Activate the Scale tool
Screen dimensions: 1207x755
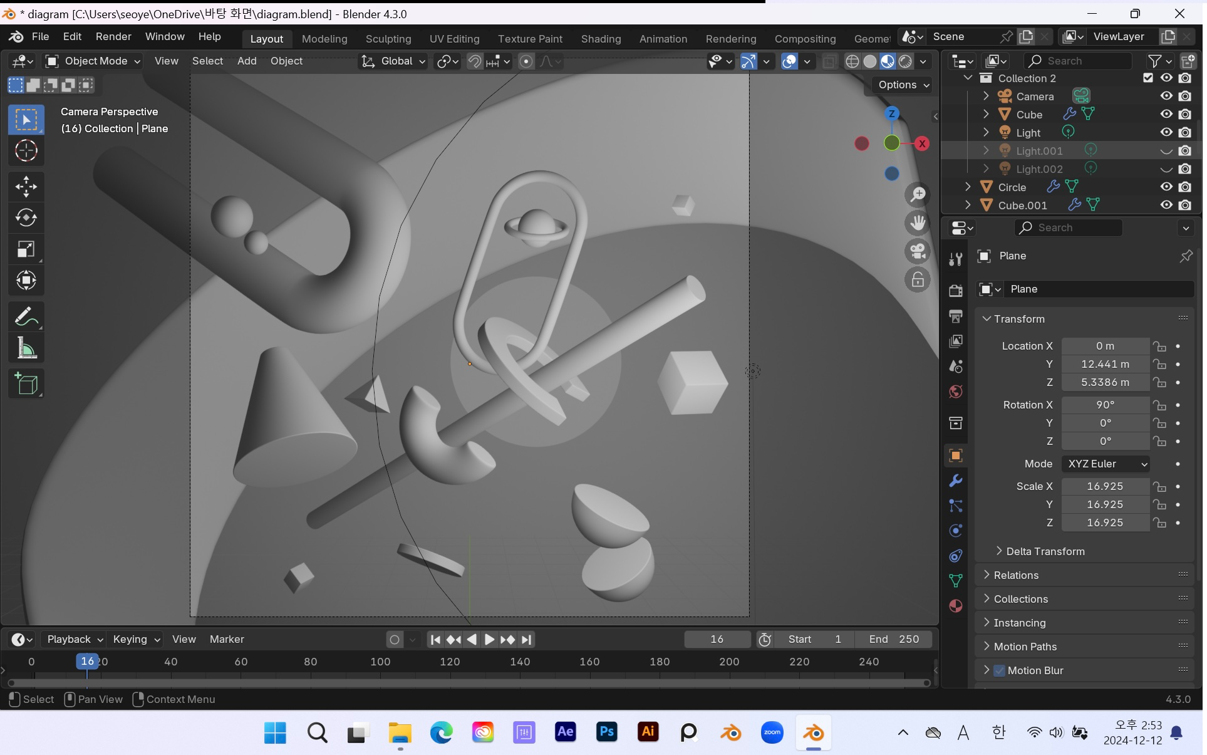pyautogui.click(x=26, y=249)
